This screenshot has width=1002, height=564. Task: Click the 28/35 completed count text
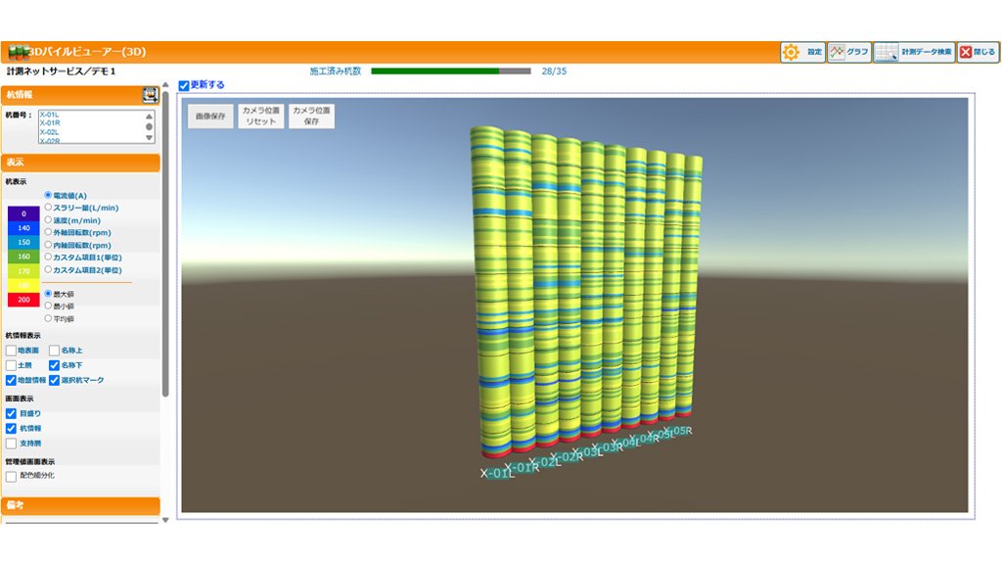[x=554, y=70]
